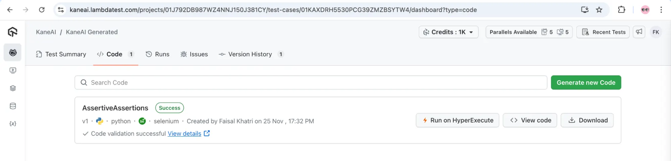Image resolution: width=671 pixels, height=161 pixels.
Task: Click the FK user avatar
Action: click(x=656, y=32)
